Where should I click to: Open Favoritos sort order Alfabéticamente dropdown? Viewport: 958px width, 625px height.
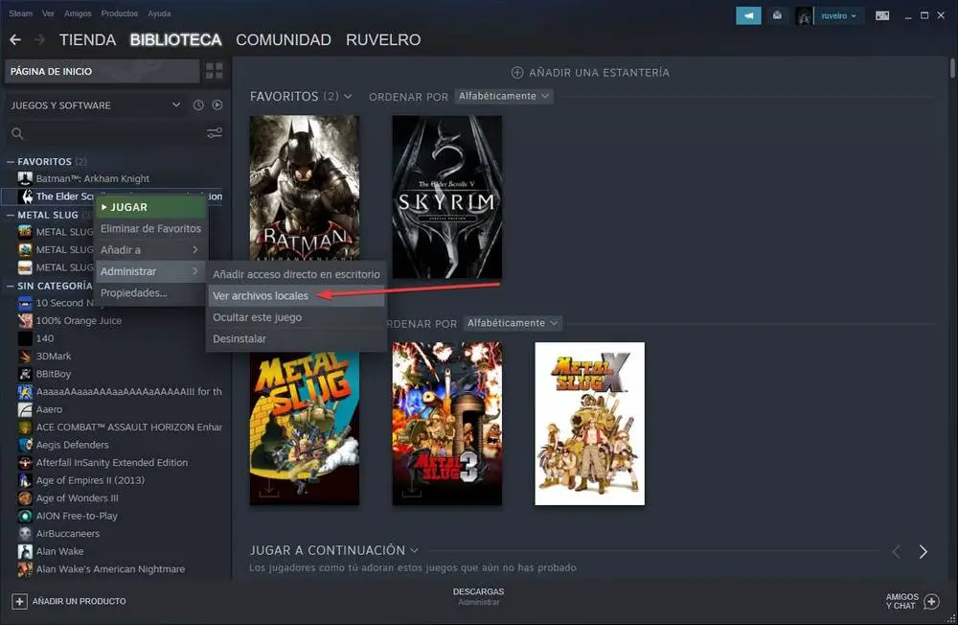point(504,96)
